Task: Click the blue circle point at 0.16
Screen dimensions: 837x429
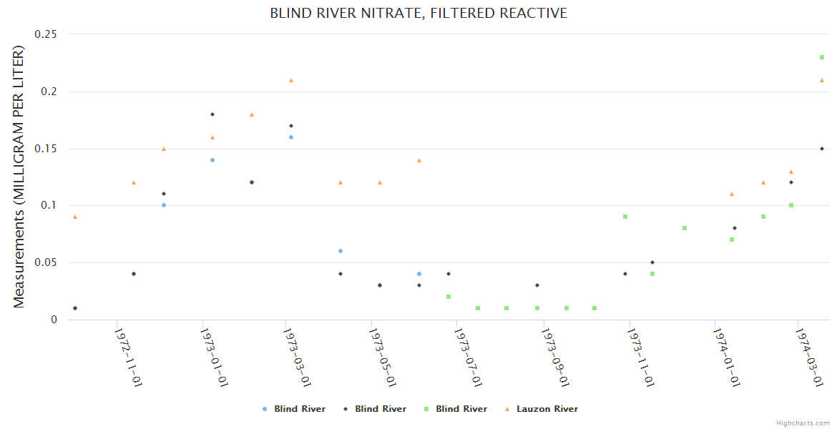Action: (x=291, y=137)
